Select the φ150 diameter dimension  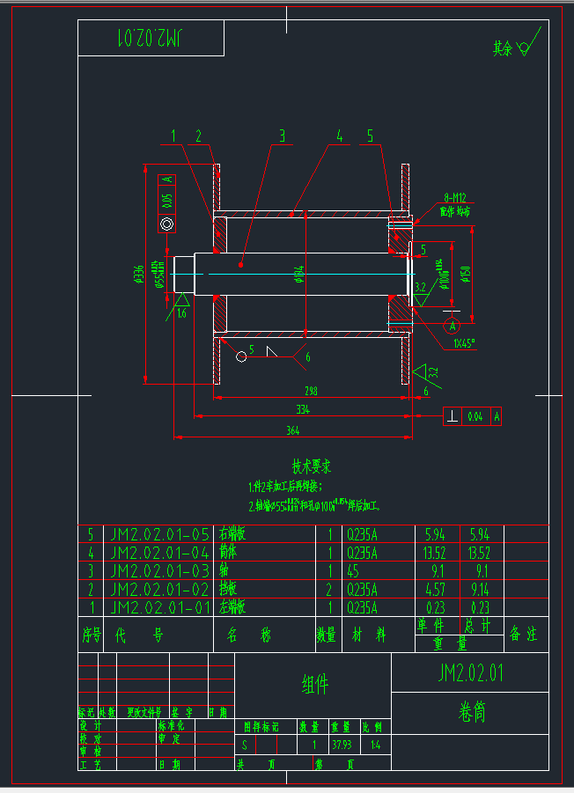point(466,275)
